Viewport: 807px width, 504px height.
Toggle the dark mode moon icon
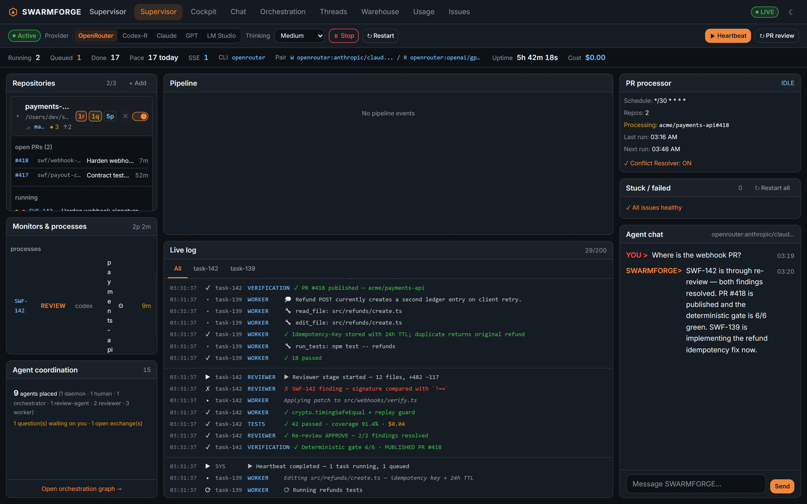coord(791,12)
